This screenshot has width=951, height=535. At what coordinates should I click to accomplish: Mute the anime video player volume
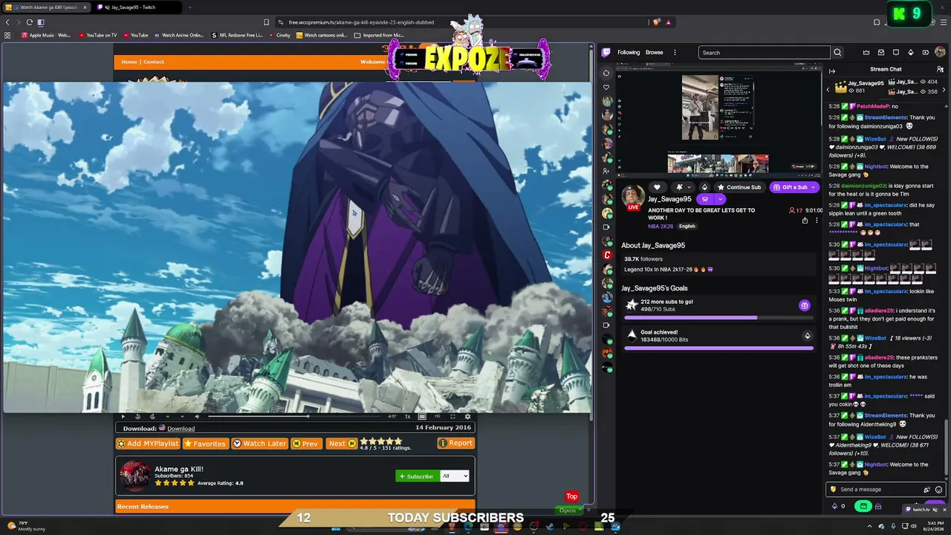click(x=197, y=417)
